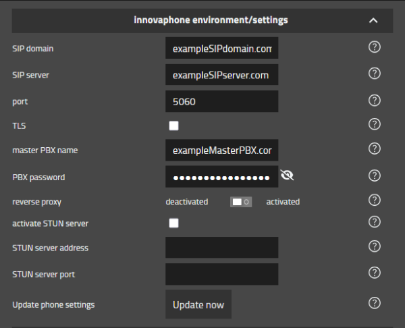Viewport: 405px width, 328px height.
Task: Click the 'port' label
Action: click(x=20, y=102)
